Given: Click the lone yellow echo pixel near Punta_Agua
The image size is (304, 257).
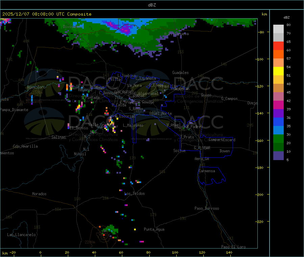Looking at the screenshot, I should 135,230.
